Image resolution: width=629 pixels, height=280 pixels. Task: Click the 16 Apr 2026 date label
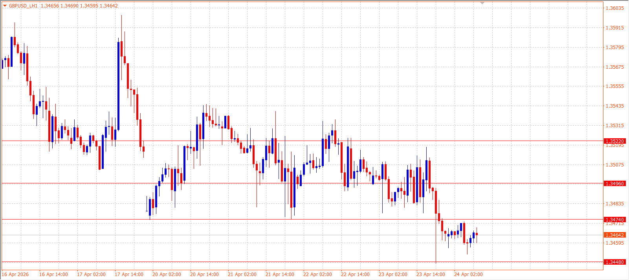(15, 275)
